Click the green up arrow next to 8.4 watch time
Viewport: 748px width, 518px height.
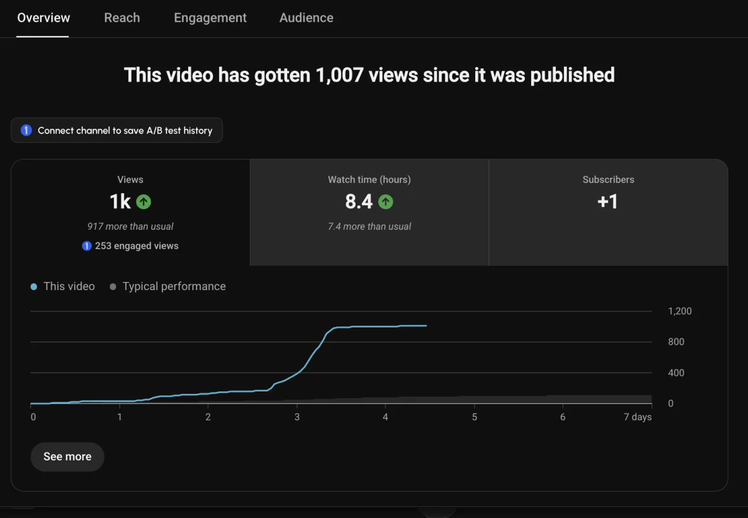click(386, 201)
